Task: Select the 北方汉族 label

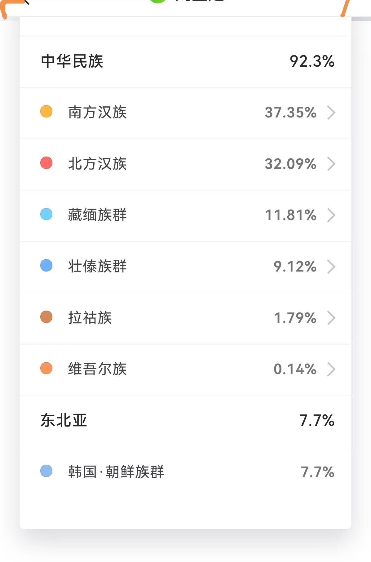Action: pyautogui.click(x=97, y=164)
